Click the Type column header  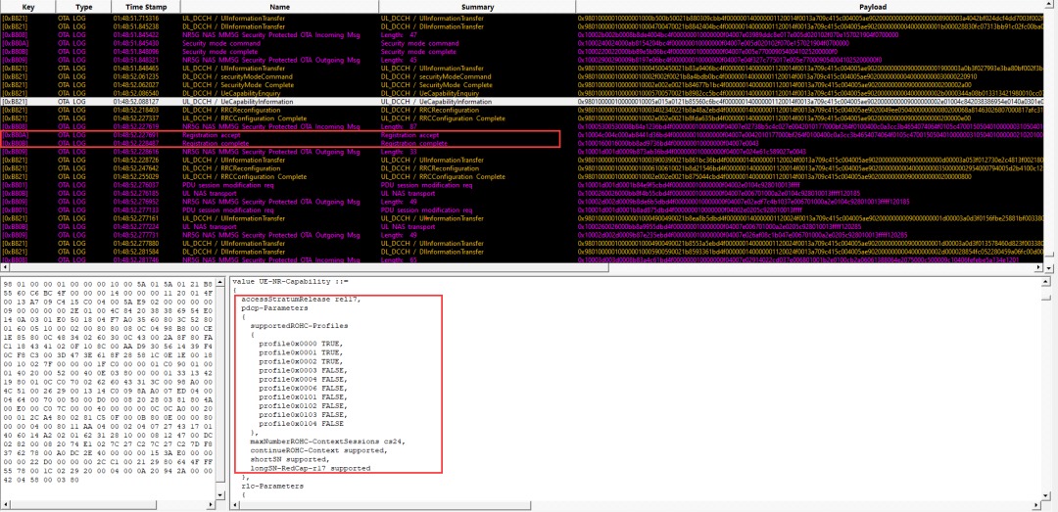pyautogui.click(x=84, y=6)
